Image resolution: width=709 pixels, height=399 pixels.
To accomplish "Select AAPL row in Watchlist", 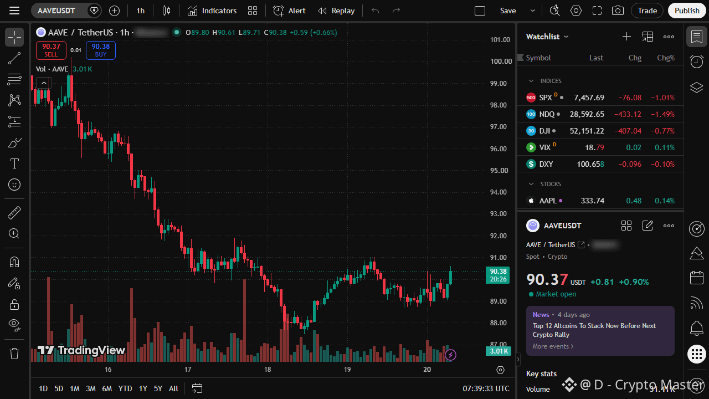I will (x=600, y=201).
